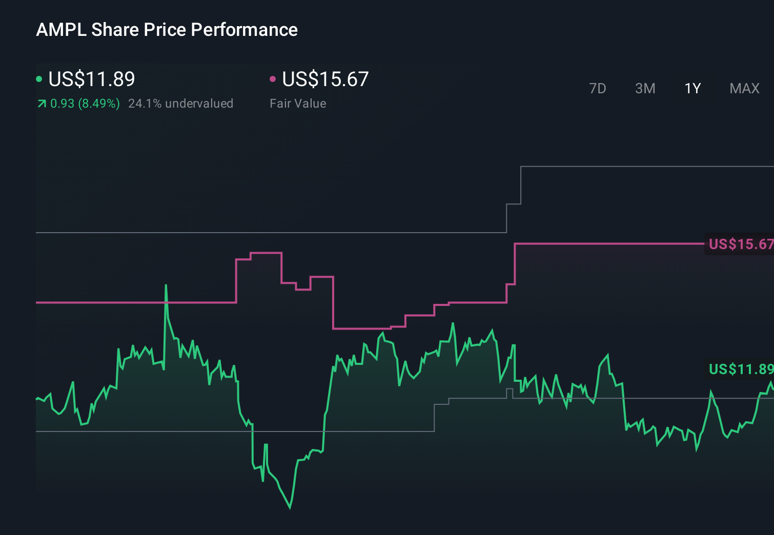Click the 0.93 (8.49%) change value
Image resolution: width=774 pixels, height=535 pixels.
pyautogui.click(x=85, y=104)
